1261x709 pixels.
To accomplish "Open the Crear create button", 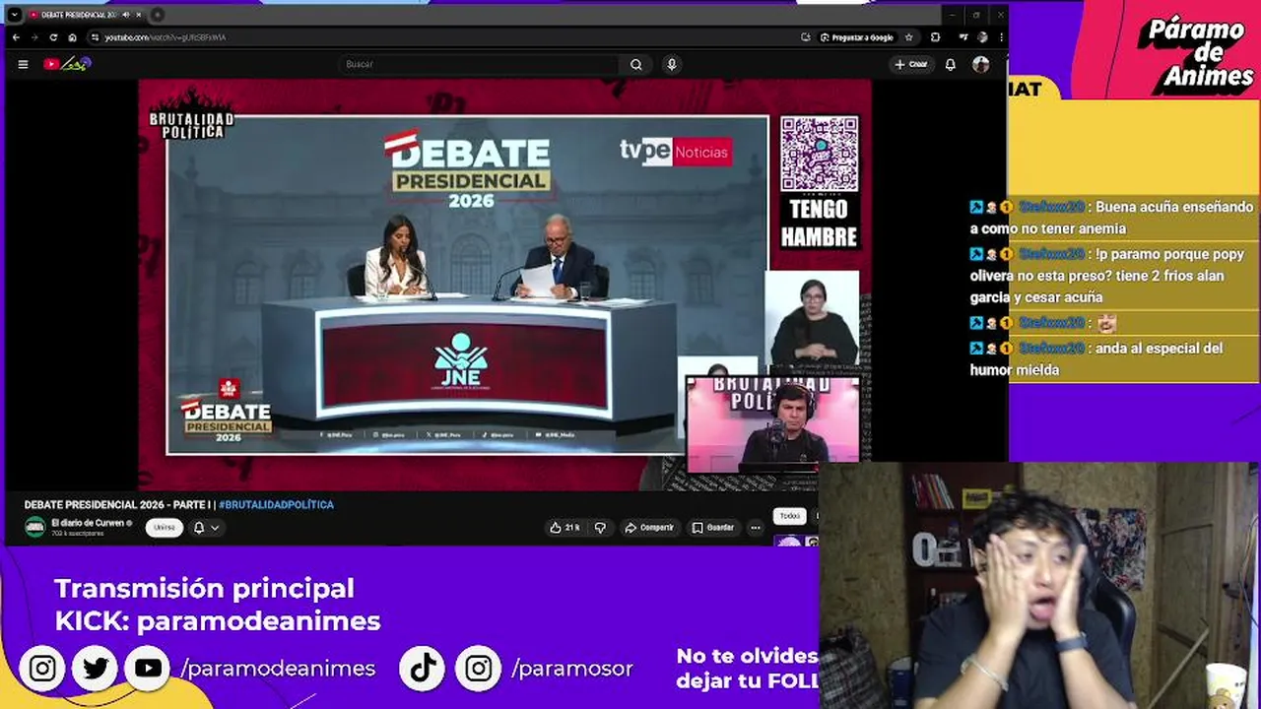I will point(911,64).
